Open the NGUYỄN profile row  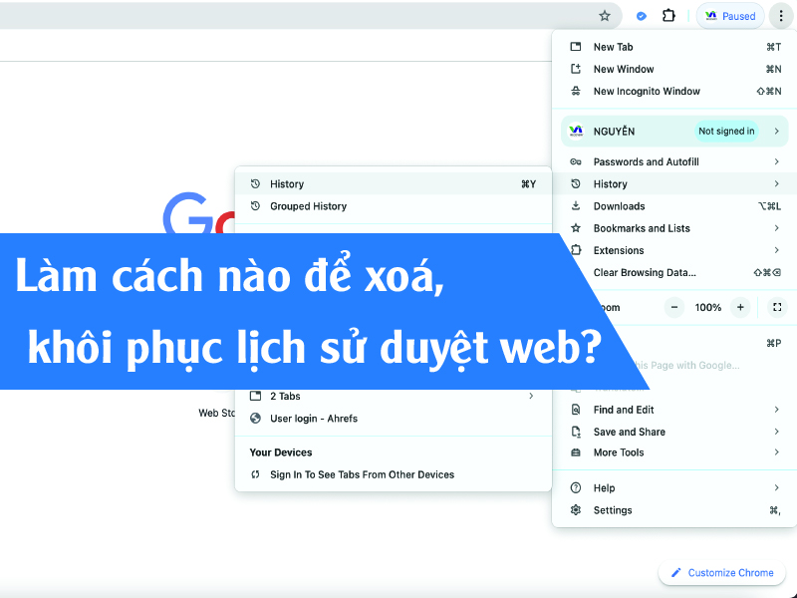[674, 132]
